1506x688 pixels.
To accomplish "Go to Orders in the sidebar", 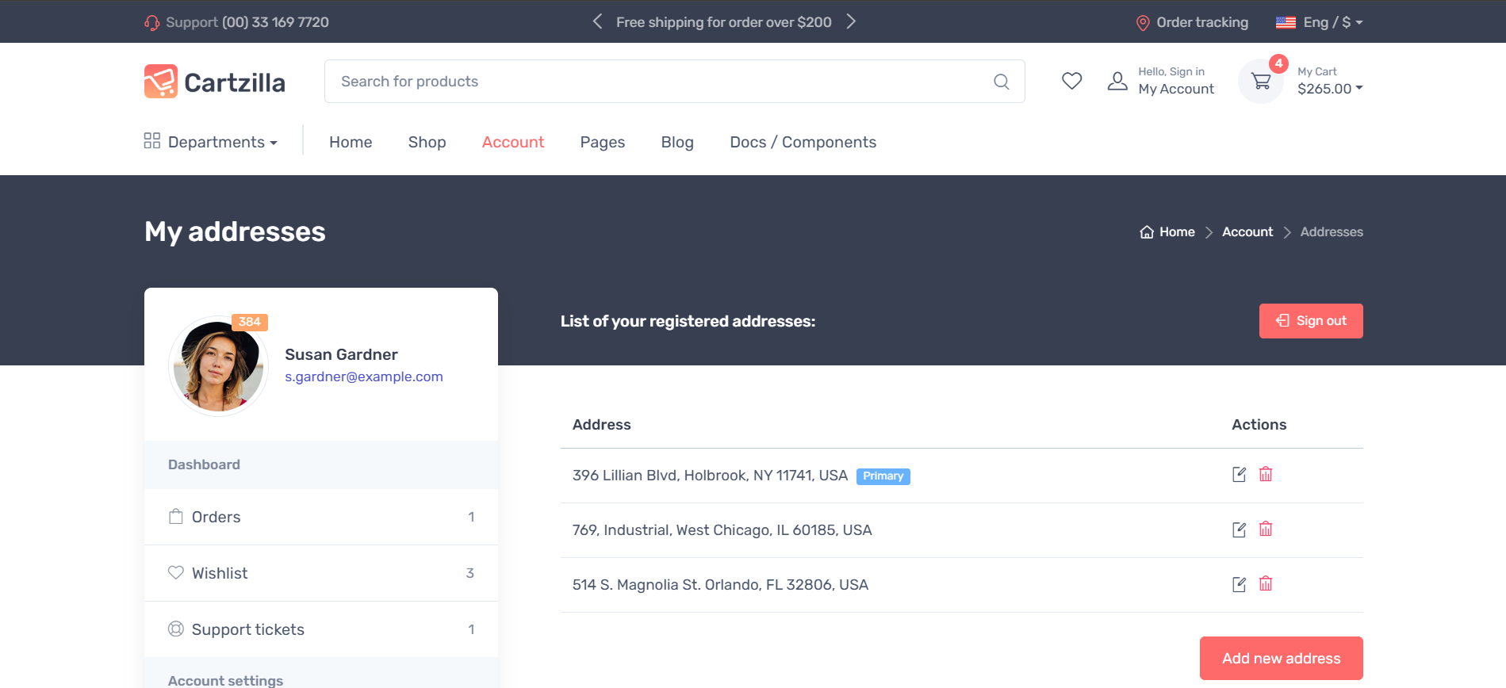I will click(216, 517).
